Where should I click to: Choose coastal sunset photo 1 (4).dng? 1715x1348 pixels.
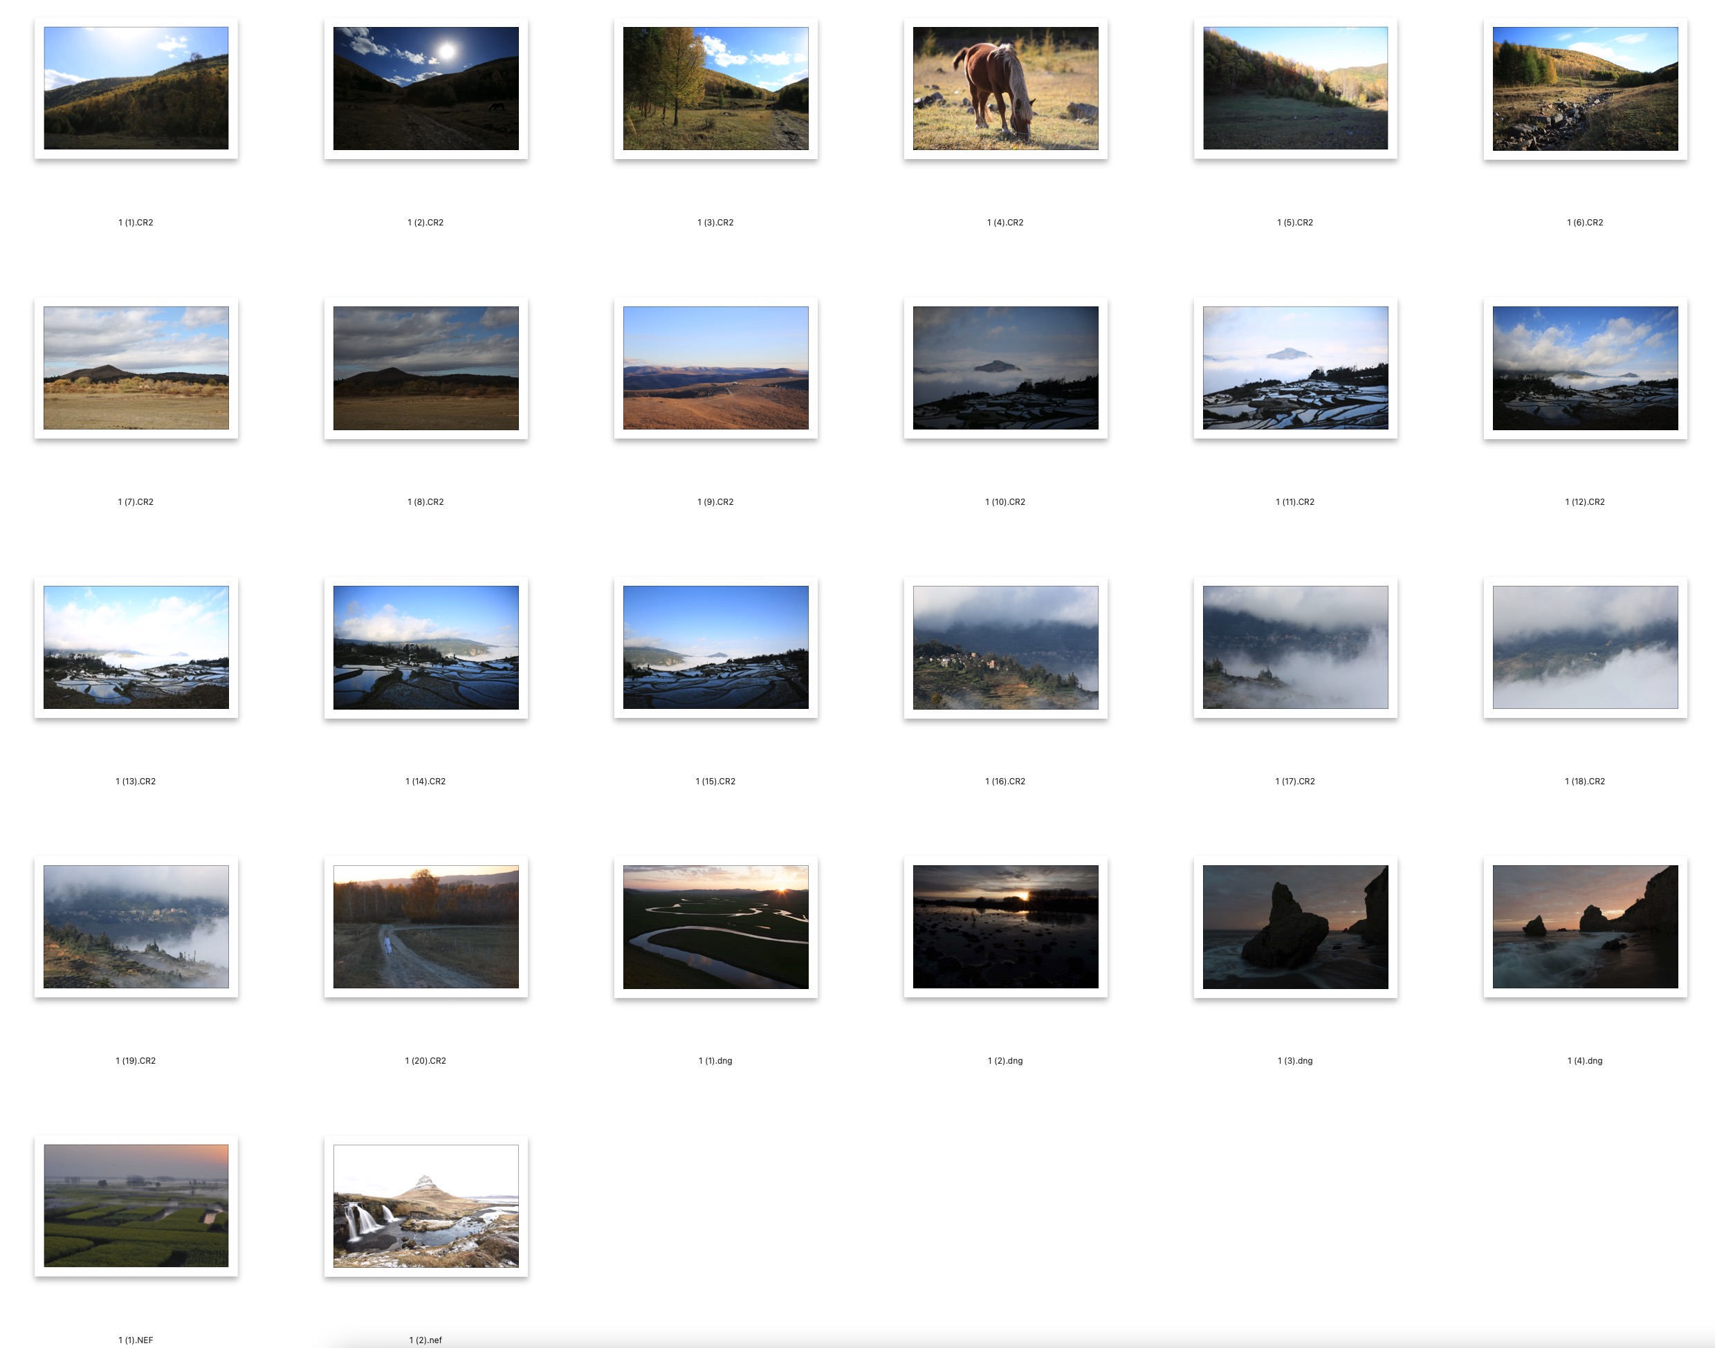tap(1585, 927)
